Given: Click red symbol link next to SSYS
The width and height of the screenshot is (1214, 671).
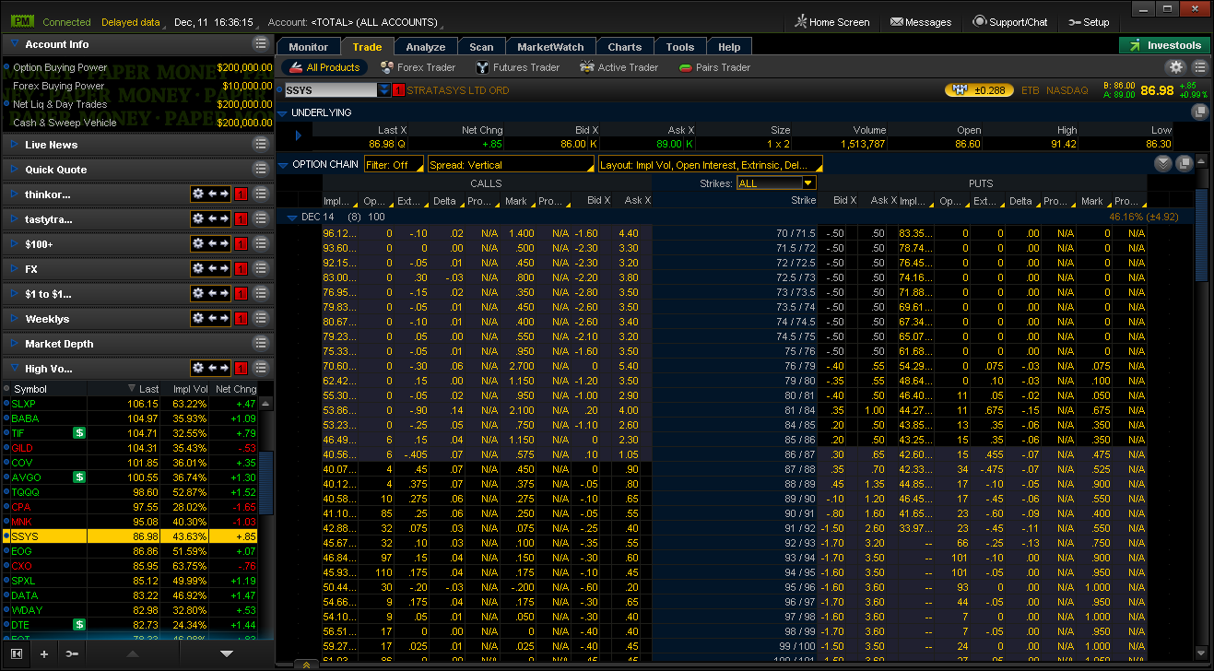Looking at the screenshot, I should (x=398, y=90).
